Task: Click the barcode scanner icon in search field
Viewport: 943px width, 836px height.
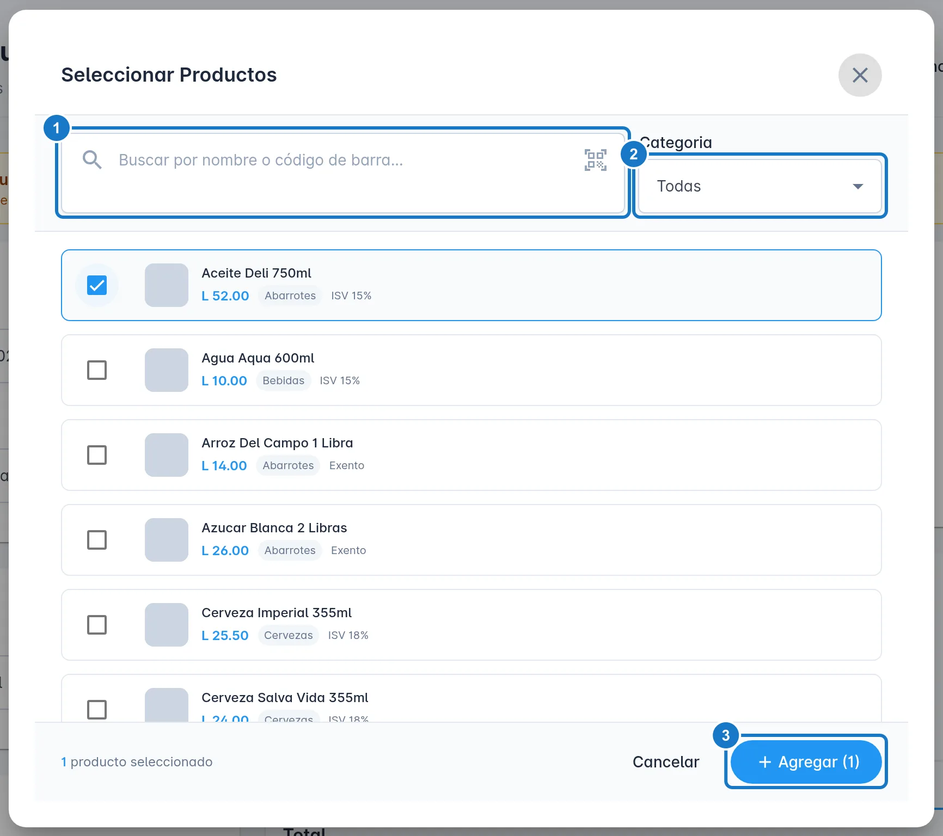Action: point(595,160)
